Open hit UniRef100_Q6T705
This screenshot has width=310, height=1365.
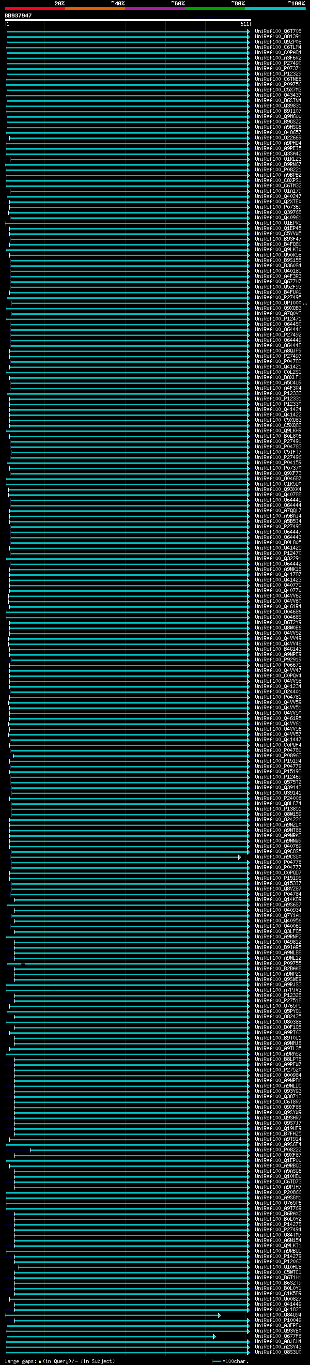[278, 31]
